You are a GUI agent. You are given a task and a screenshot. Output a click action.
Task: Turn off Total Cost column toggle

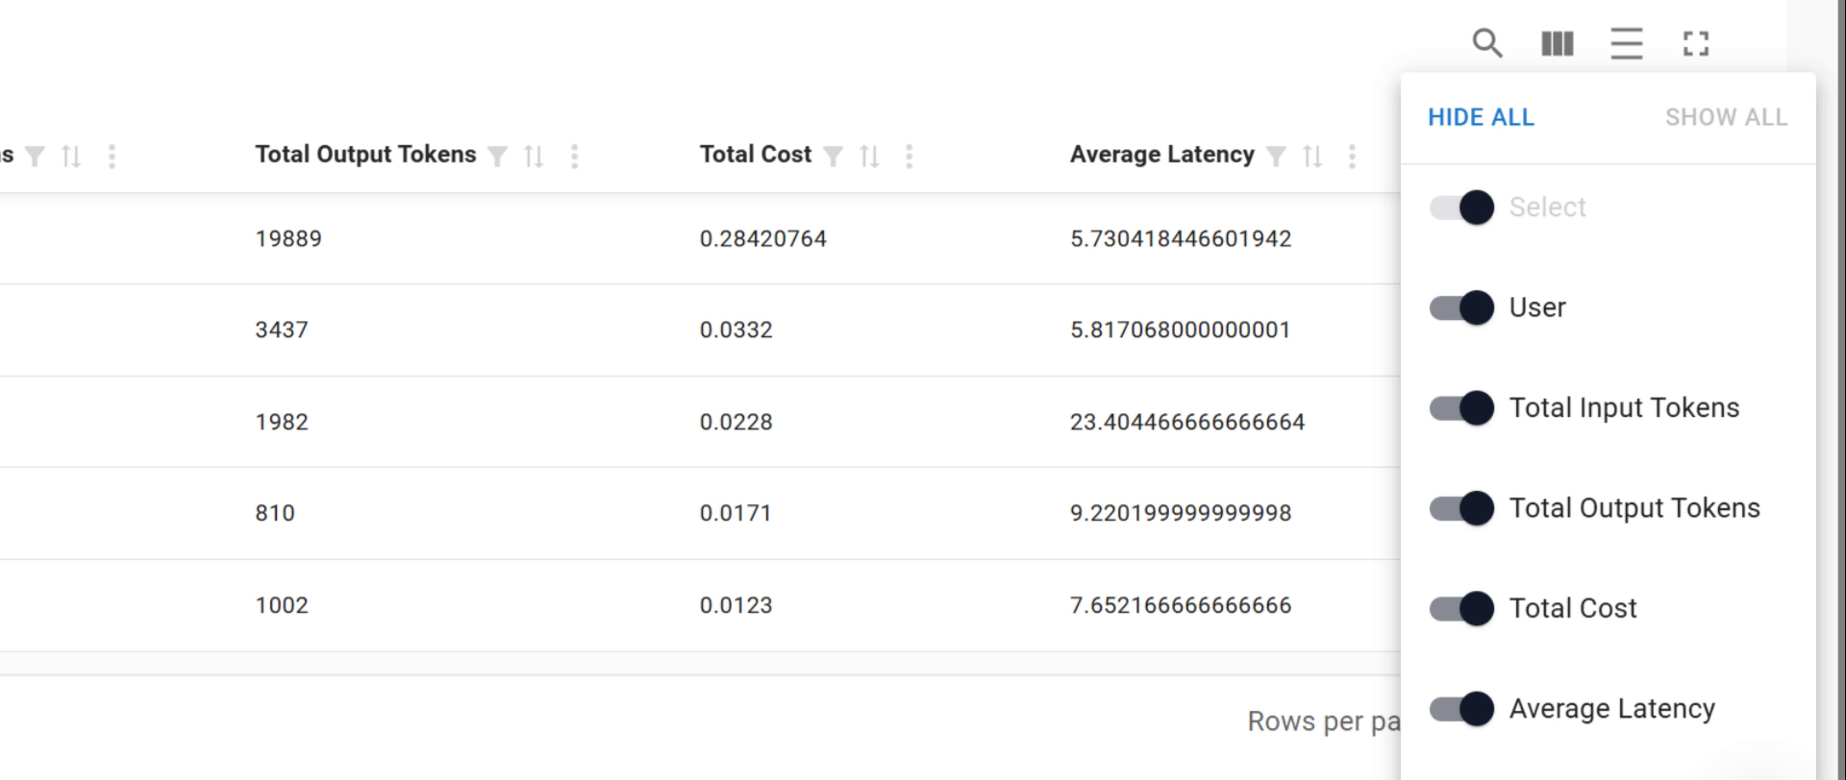[x=1461, y=609]
